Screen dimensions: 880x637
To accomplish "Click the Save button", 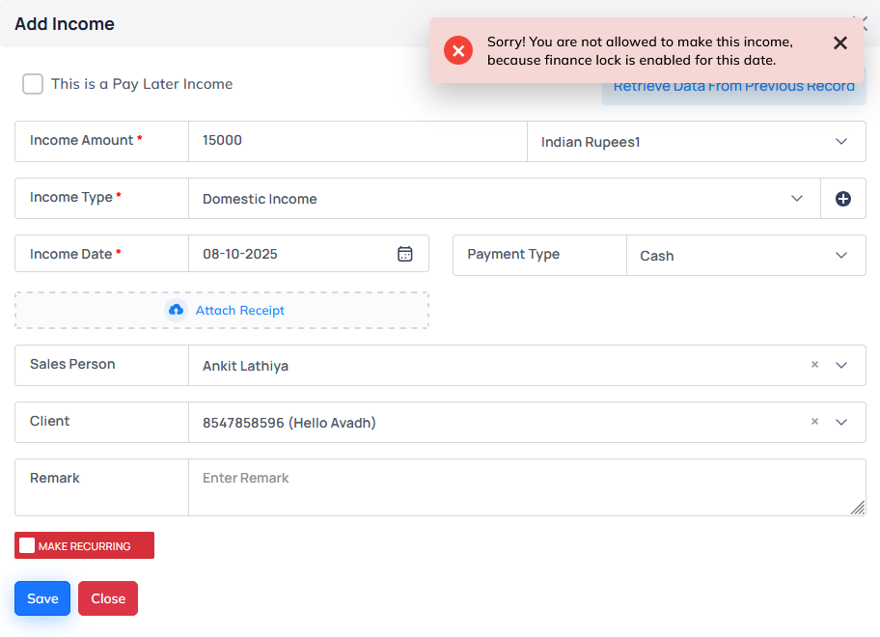I will pyautogui.click(x=42, y=598).
